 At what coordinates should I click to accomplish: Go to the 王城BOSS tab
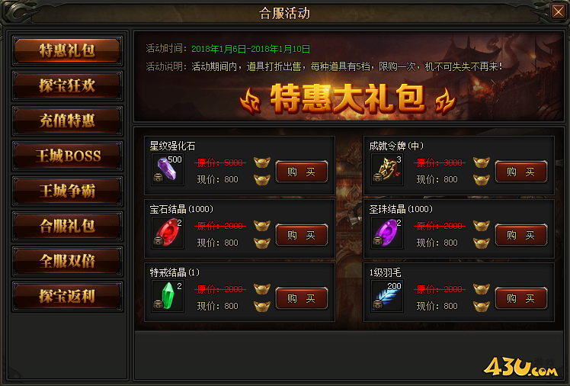pos(68,156)
